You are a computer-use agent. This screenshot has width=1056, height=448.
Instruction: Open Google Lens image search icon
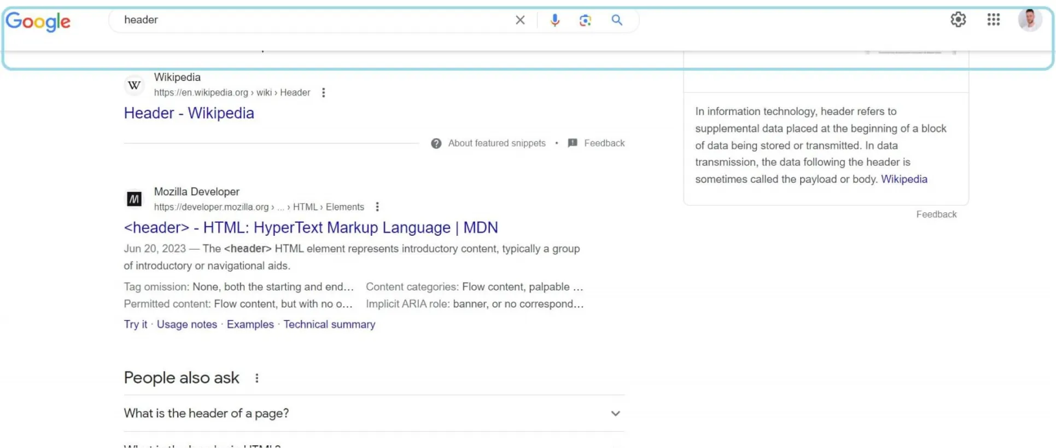pyautogui.click(x=585, y=20)
